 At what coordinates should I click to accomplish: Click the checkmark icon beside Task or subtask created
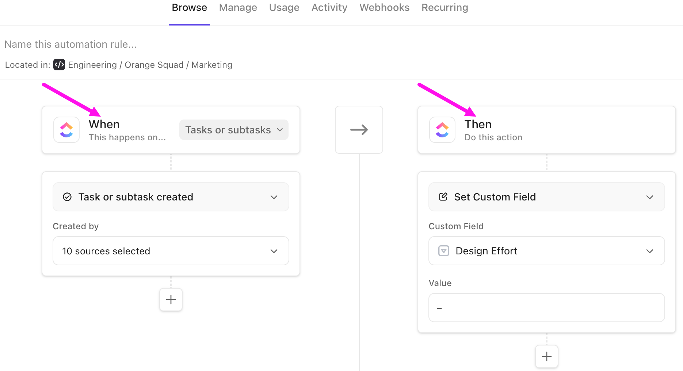tap(67, 197)
